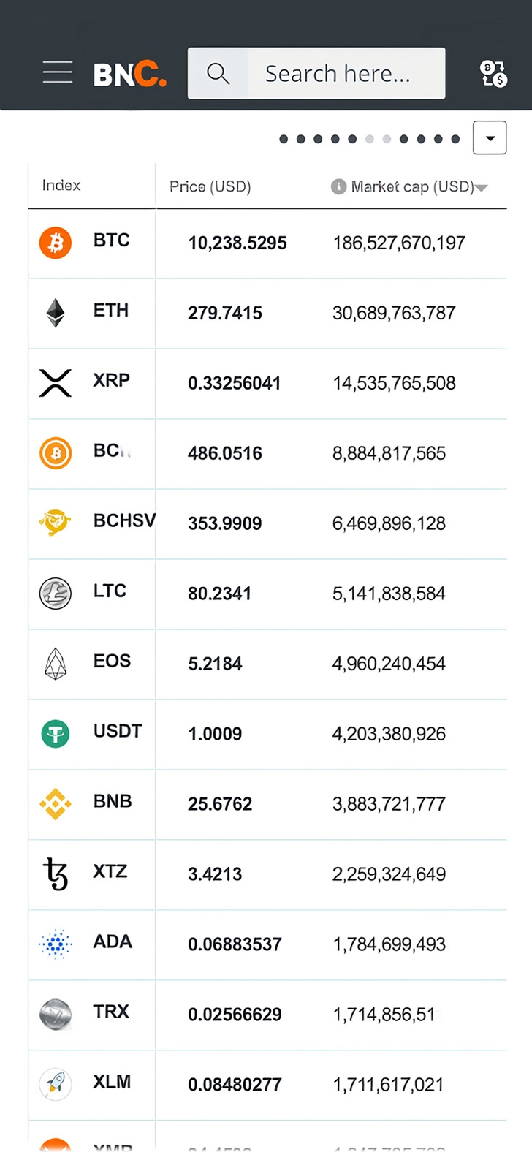This screenshot has width=532, height=1152.
Task: Select the Index column header
Action: pos(61,185)
